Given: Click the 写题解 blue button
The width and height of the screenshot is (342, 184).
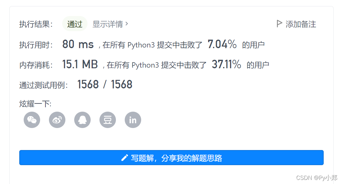Looking at the screenshot, I should point(171,158).
